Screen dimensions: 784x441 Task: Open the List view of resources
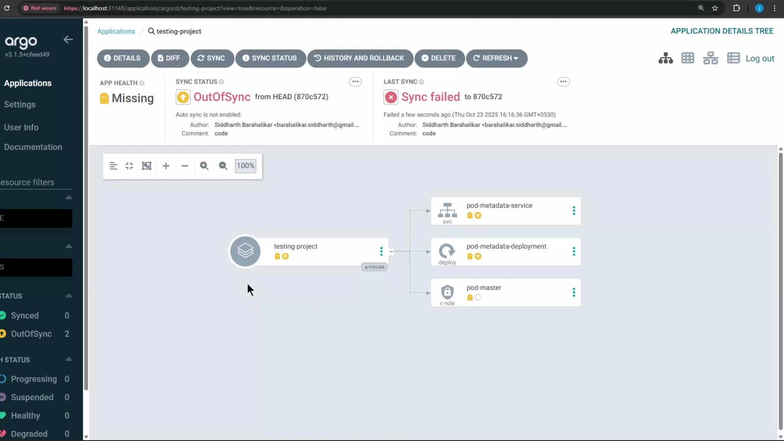pyautogui.click(x=733, y=58)
